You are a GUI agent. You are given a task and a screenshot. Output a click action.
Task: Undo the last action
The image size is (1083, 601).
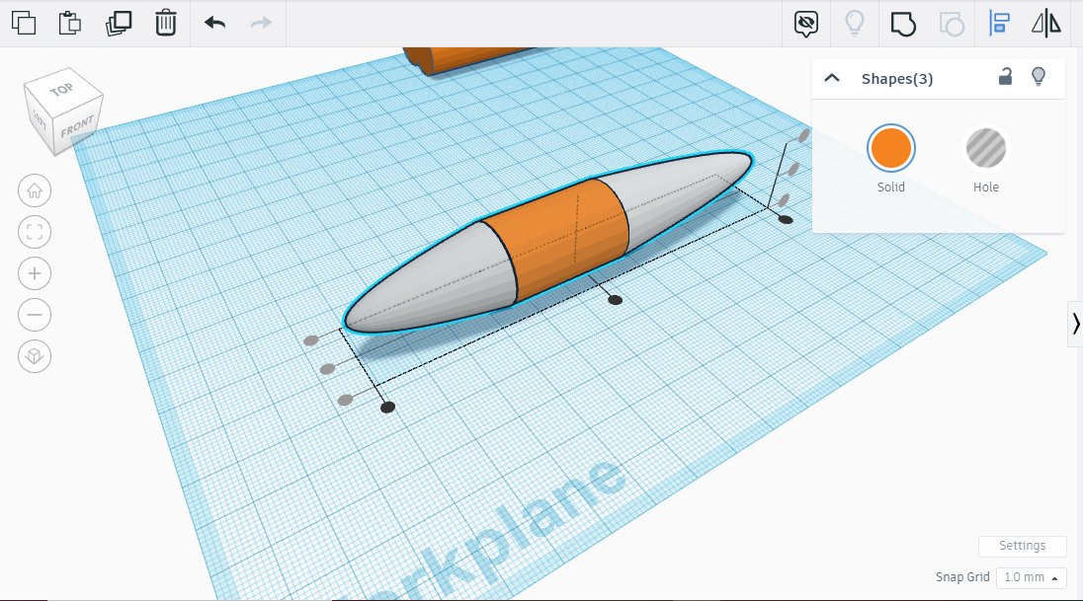tap(212, 23)
